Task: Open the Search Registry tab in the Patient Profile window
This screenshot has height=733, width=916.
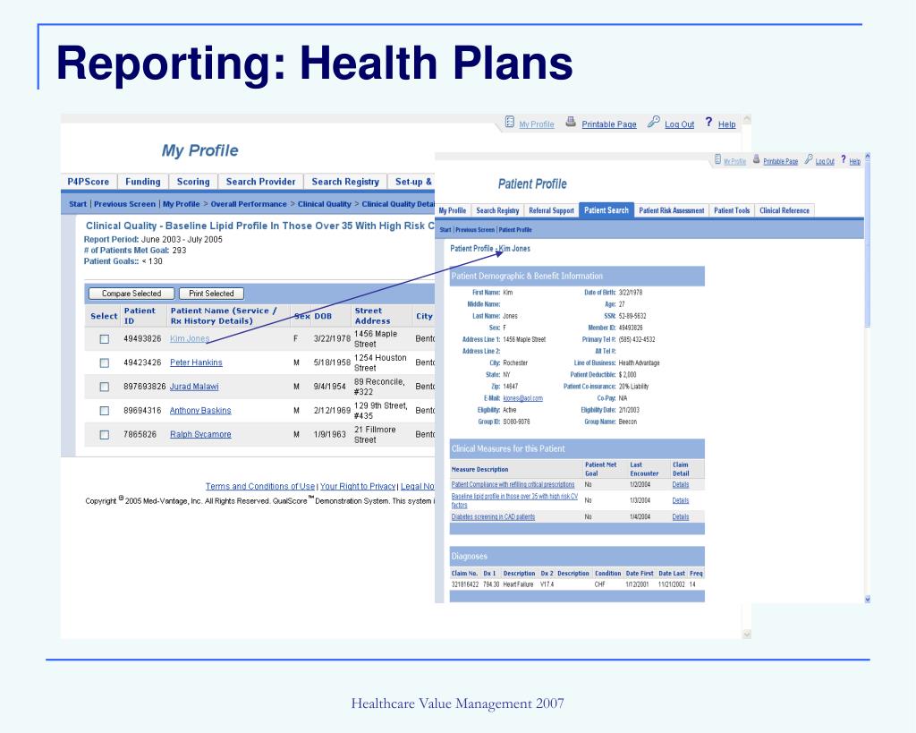Action: pyautogui.click(x=497, y=210)
